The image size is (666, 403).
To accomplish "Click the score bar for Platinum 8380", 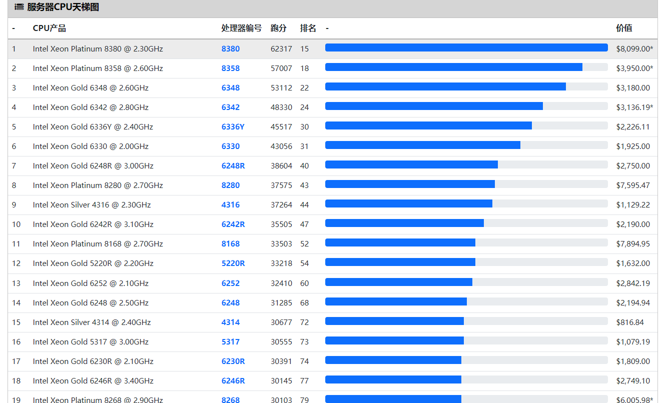I will click(466, 47).
